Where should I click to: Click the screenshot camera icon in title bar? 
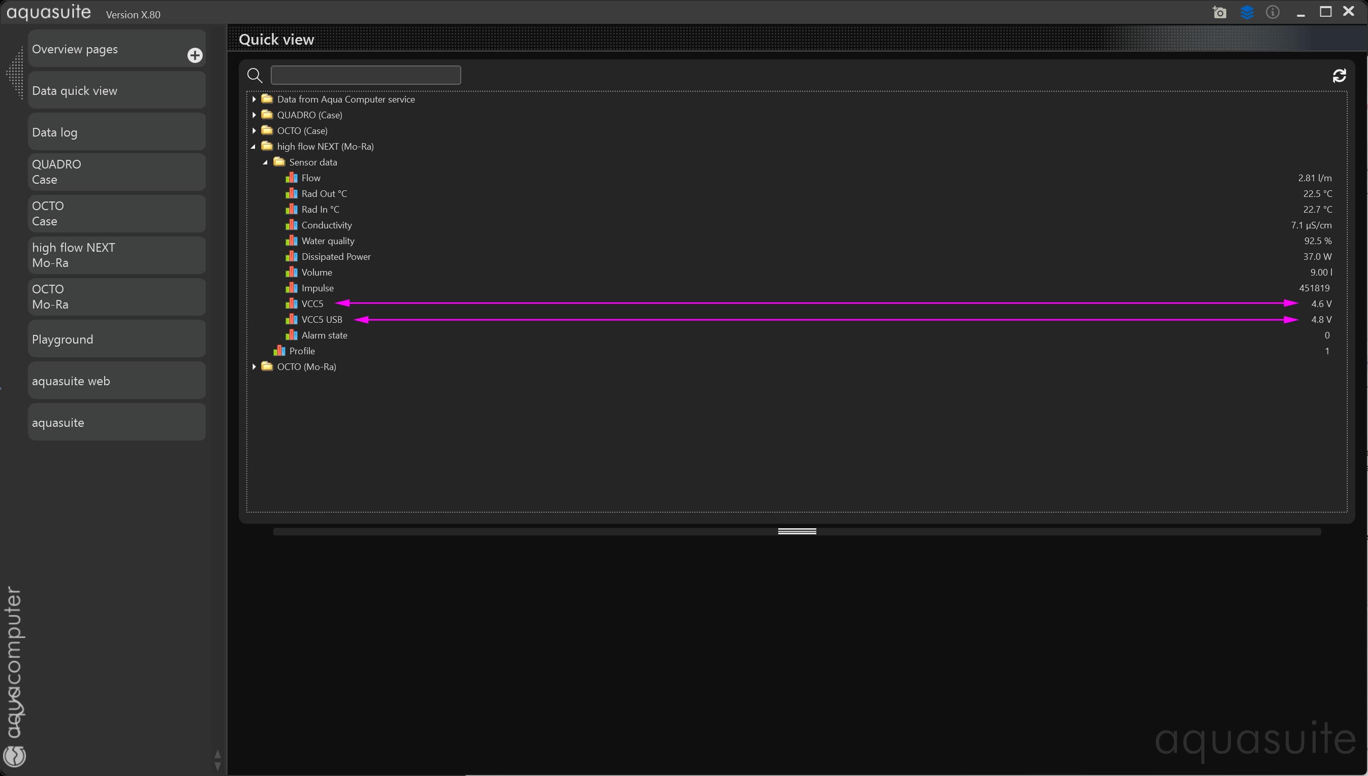[1219, 12]
